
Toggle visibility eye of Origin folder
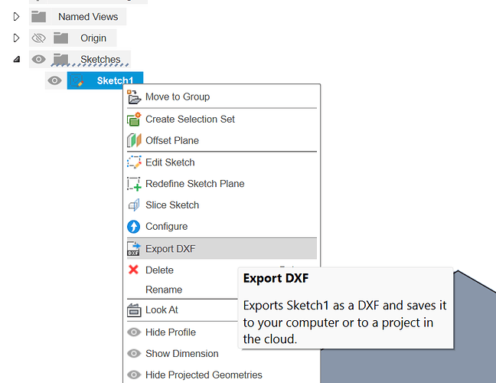tap(38, 38)
